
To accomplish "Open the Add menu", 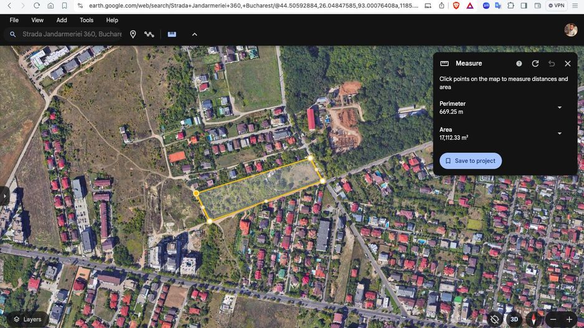I will 62,20.
